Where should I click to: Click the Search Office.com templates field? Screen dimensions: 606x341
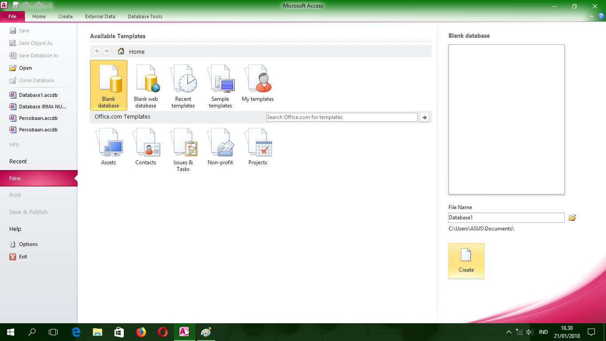tap(342, 117)
